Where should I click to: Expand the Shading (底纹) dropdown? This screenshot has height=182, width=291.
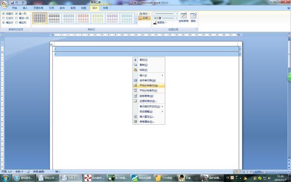(144, 14)
